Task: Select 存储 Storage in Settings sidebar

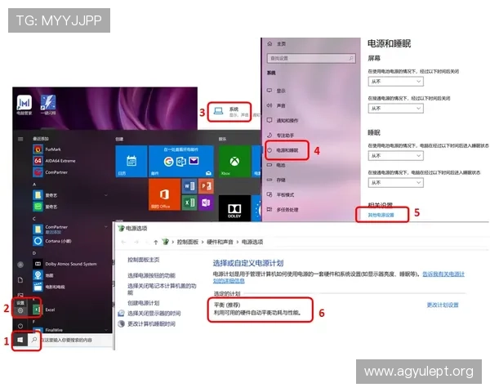Action: (276, 180)
